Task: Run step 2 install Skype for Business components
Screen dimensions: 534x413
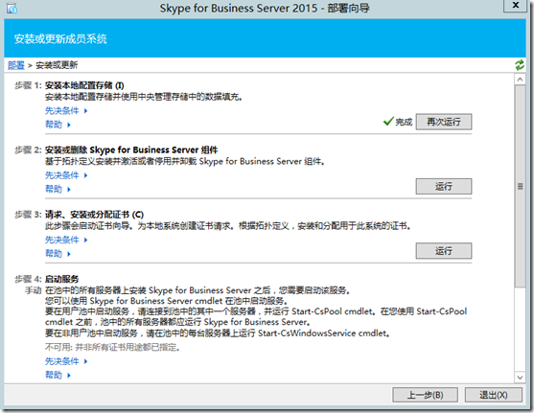Action: (x=444, y=186)
